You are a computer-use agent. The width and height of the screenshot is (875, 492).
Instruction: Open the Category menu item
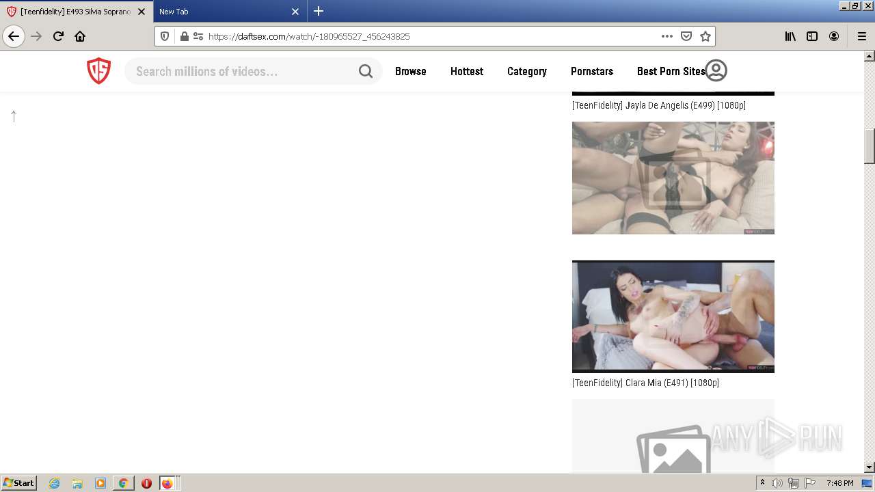526,71
